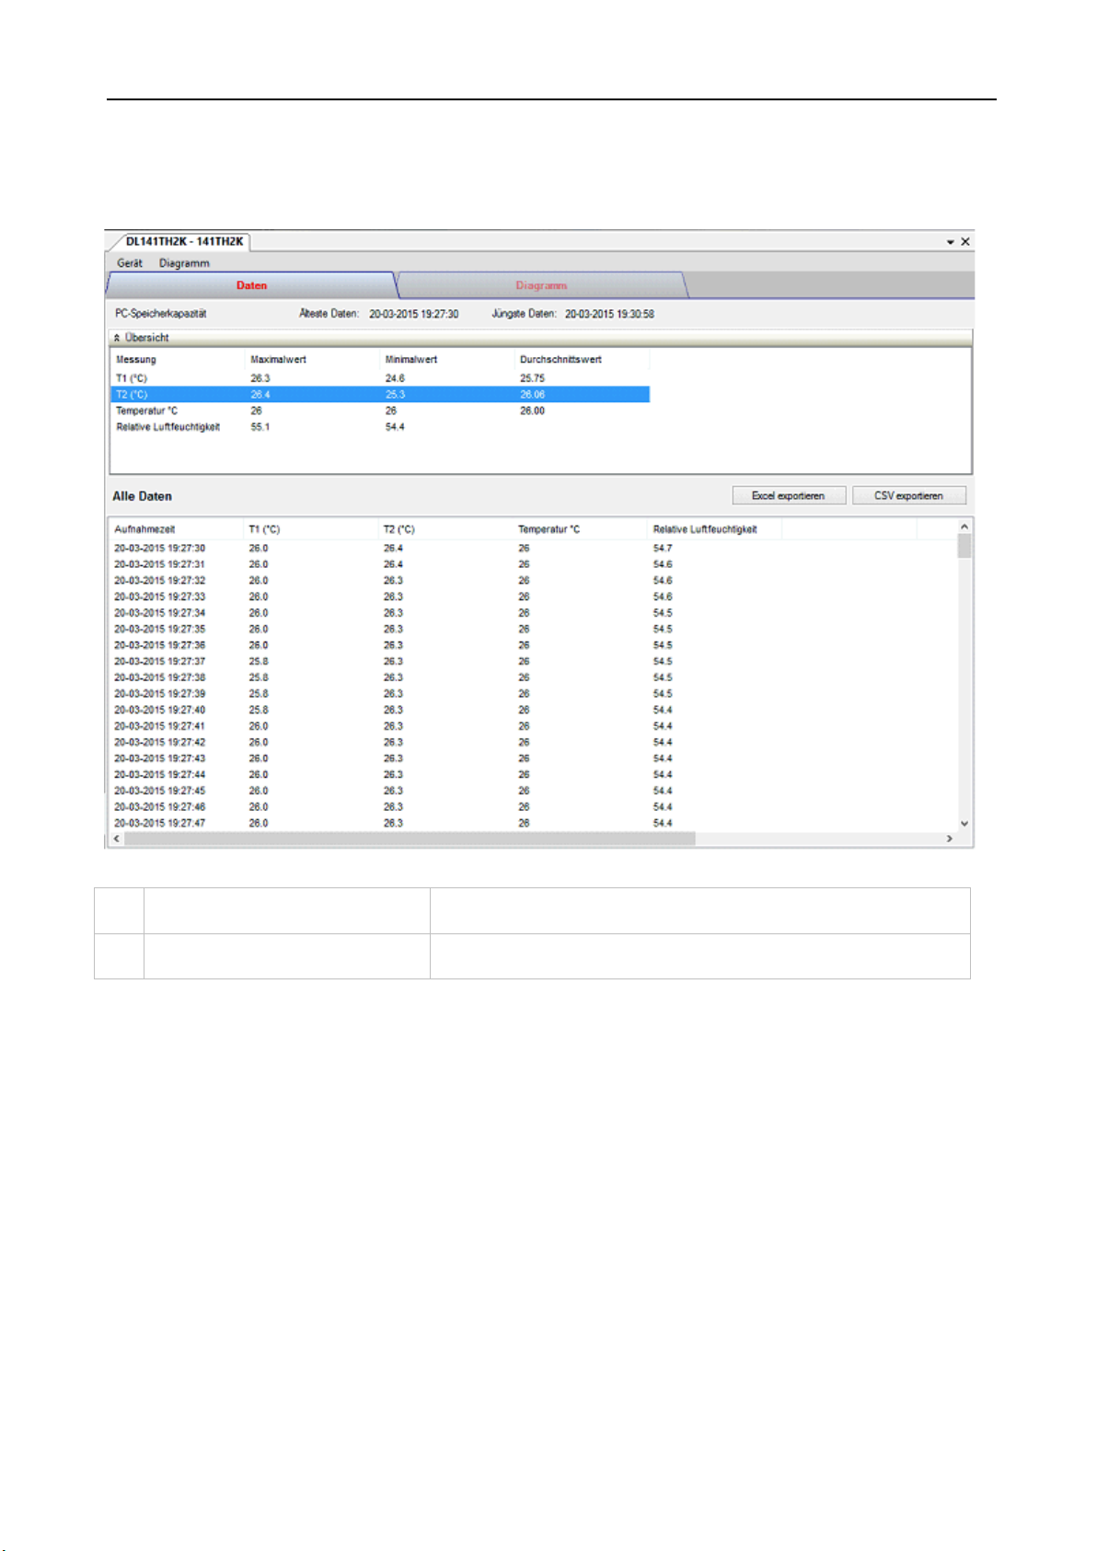
Task: Select the 20-03-2015 19:27:37 data row
Action: click(x=534, y=661)
